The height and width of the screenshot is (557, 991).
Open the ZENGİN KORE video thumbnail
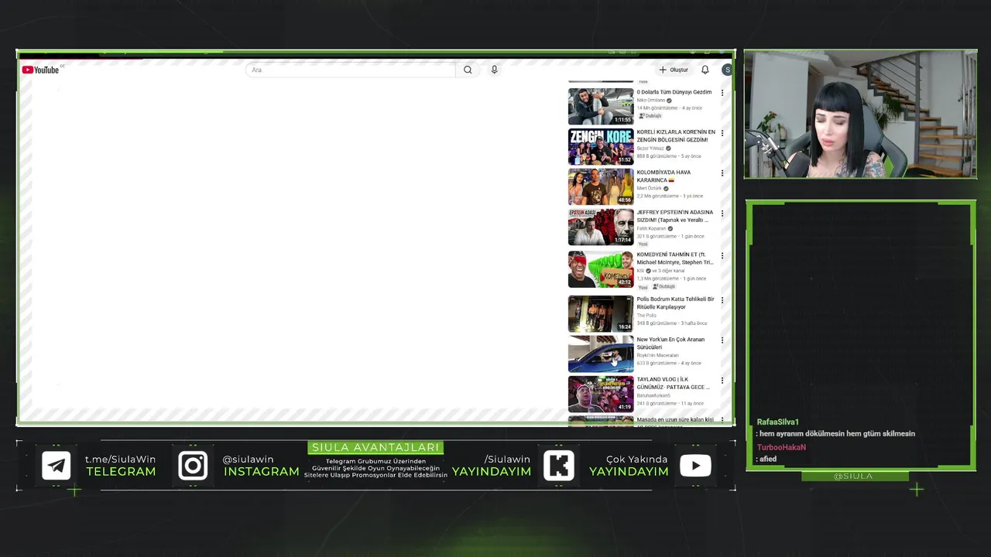click(601, 146)
